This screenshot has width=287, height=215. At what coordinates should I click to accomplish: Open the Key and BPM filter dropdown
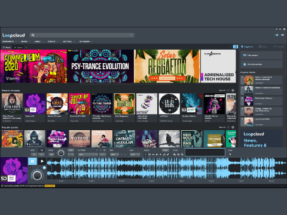pos(86,42)
